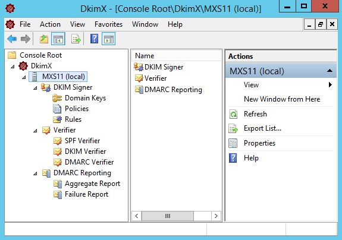Open the Help menu
The height and width of the screenshot is (240, 342).
click(175, 24)
